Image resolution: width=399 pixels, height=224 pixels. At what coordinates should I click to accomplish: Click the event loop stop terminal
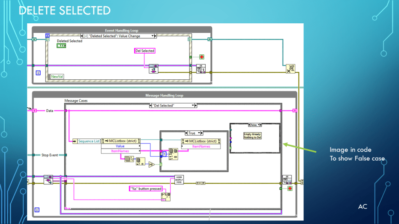pyautogui.click(x=202, y=57)
